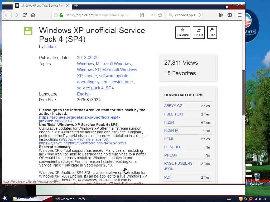Click the search box containing windows xp
The image size is (270, 202).
[185, 15]
